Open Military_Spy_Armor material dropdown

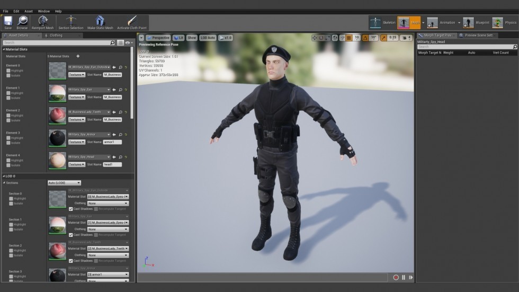90,135
